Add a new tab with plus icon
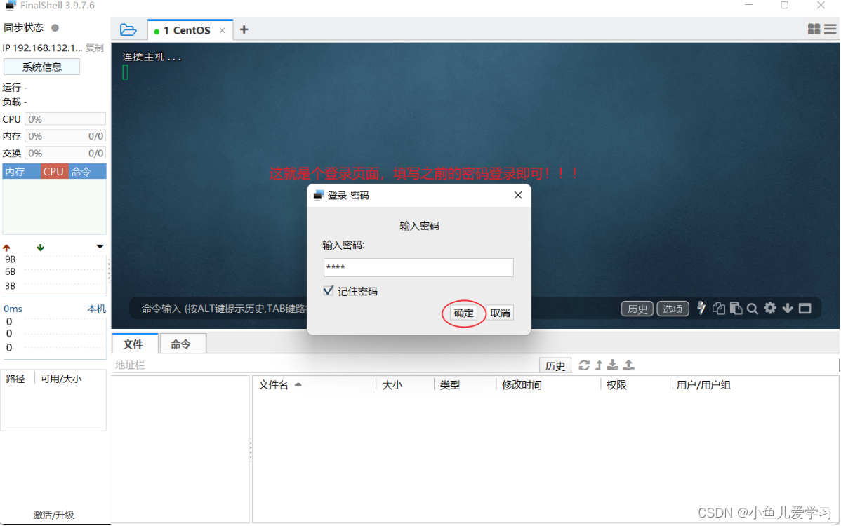The image size is (841, 526). (x=244, y=29)
